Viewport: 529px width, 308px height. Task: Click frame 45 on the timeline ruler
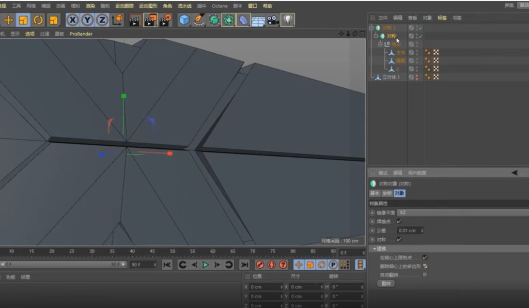click(152, 251)
